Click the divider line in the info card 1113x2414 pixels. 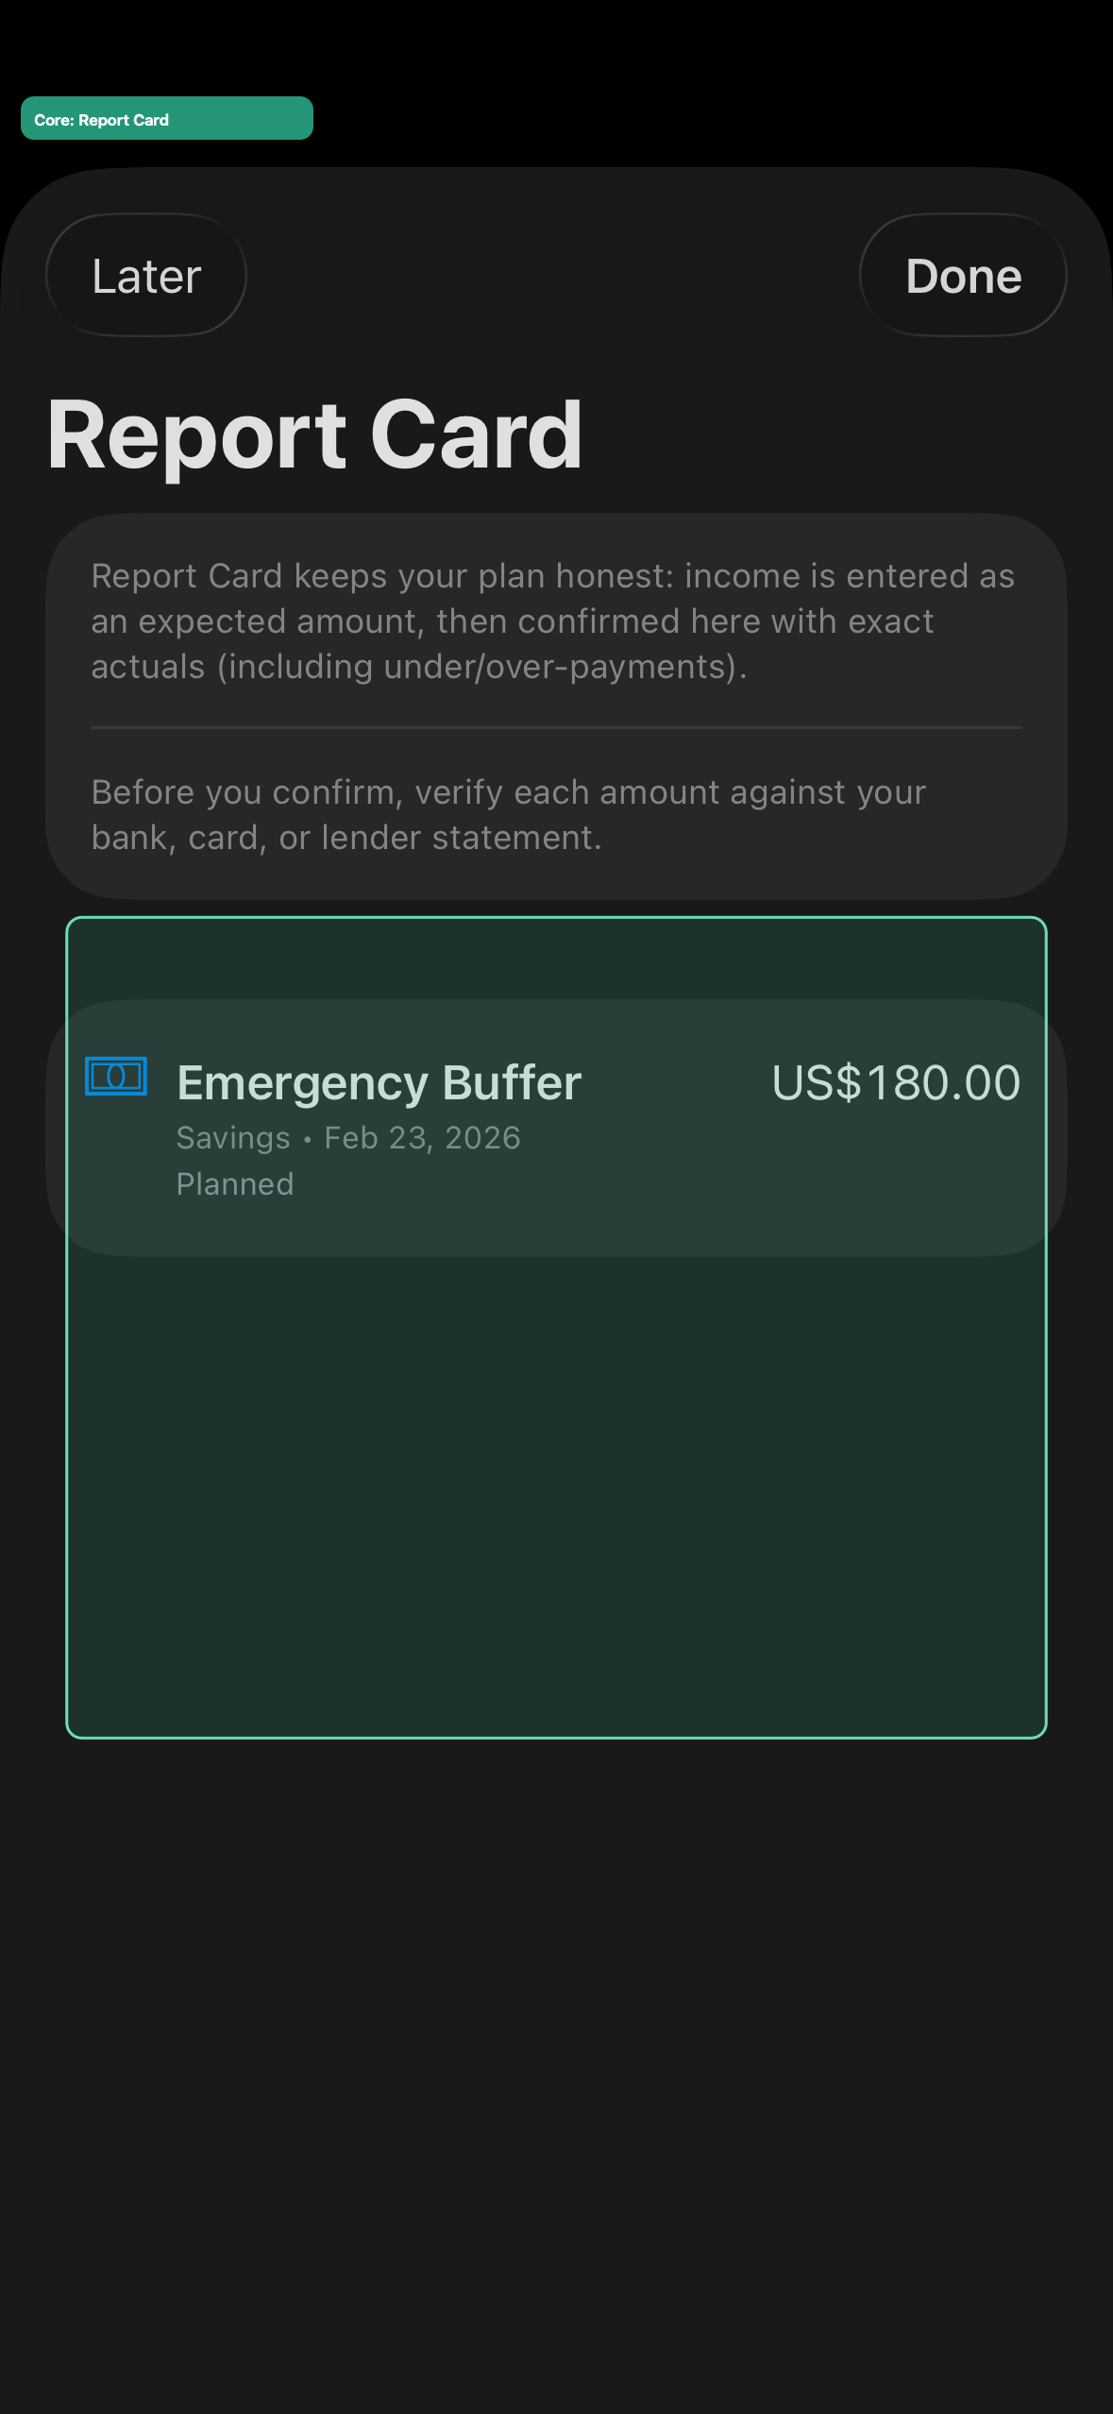(x=556, y=727)
